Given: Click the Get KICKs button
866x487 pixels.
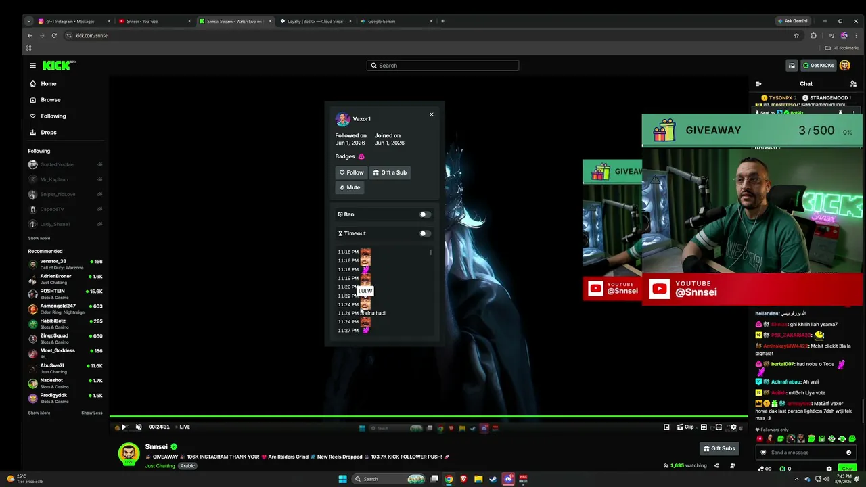Looking at the screenshot, I should coord(819,66).
